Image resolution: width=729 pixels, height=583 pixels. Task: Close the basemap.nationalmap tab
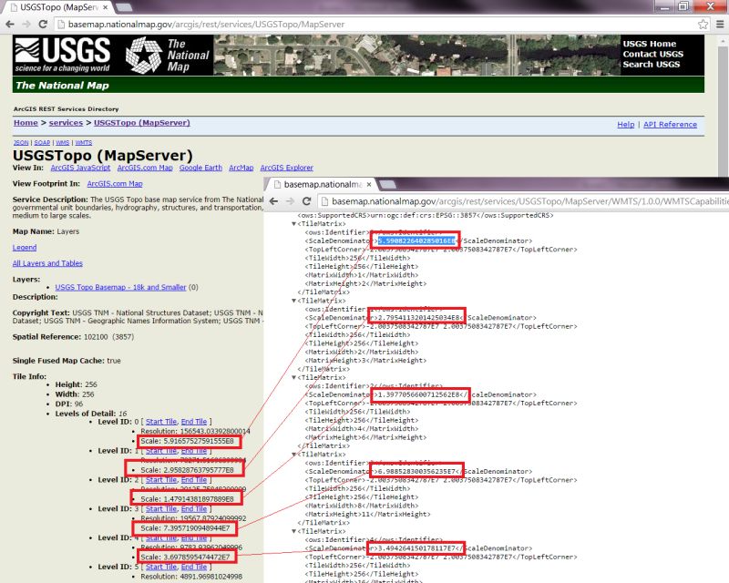[x=369, y=185]
